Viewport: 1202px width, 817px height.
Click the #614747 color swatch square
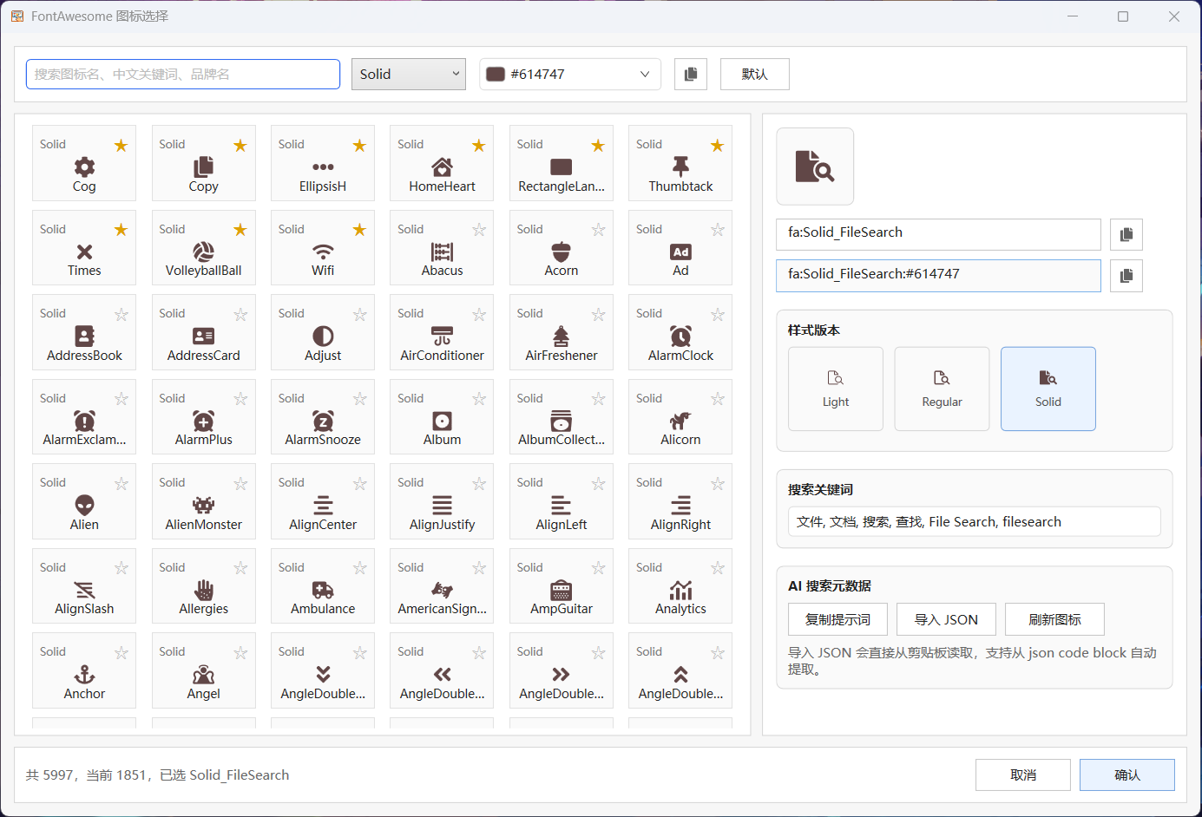pyautogui.click(x=496, y=75)
